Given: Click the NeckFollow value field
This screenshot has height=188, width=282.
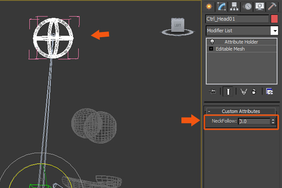Looking at the screenshot, I should pos(254,121).
